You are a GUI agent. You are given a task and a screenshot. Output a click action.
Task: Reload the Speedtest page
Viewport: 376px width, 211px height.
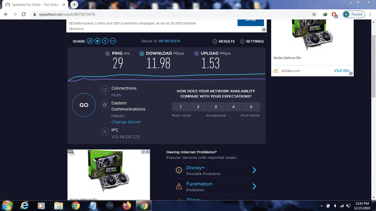24,14
